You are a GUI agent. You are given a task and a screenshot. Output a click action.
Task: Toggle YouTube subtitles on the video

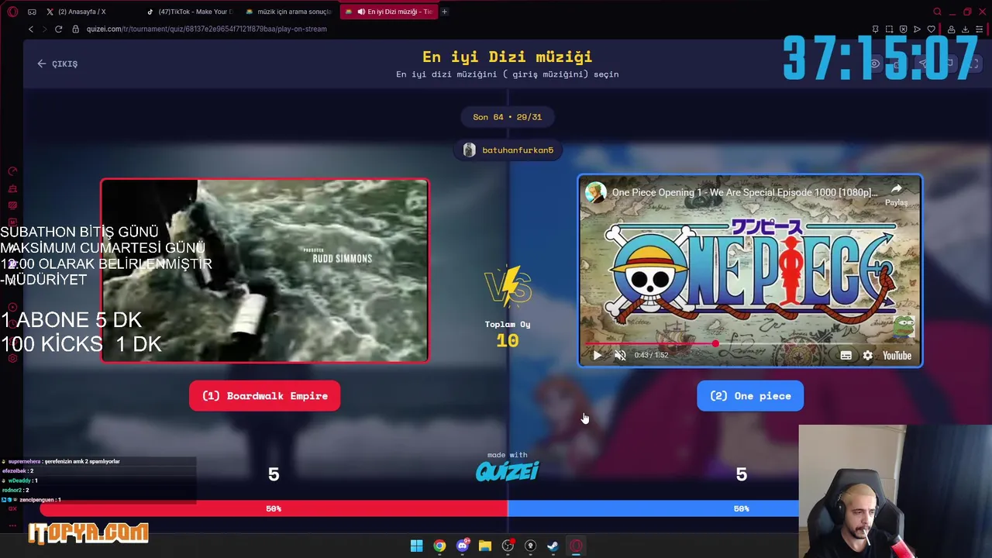coord(846,355)
